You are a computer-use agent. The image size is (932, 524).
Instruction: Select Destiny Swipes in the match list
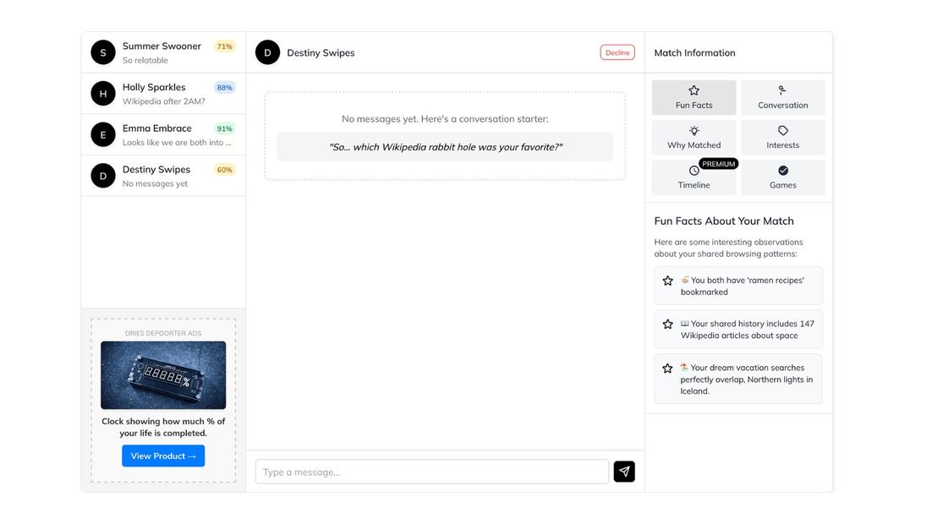pyautogui.click(x=163, y=176)
